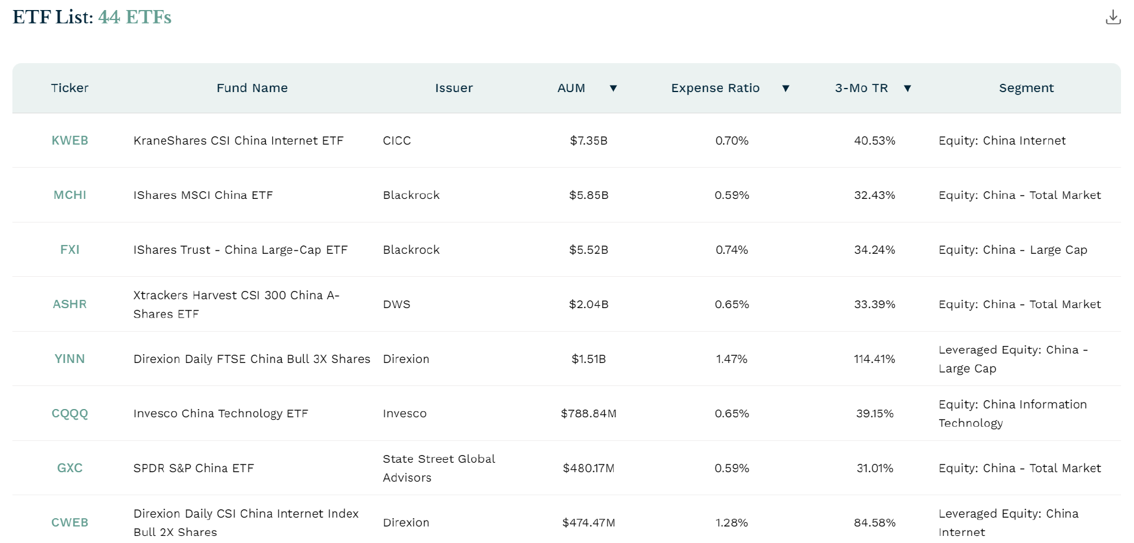
Task: Click the $1.51B AUM value
Action: pyautogui.click(x=588, y=359)
